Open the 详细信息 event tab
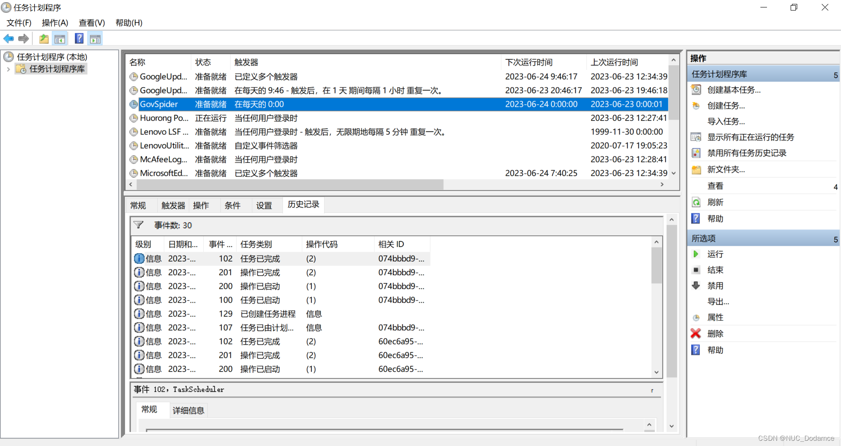841x446 pixels. pyautogui.click(x=188, y=411)
